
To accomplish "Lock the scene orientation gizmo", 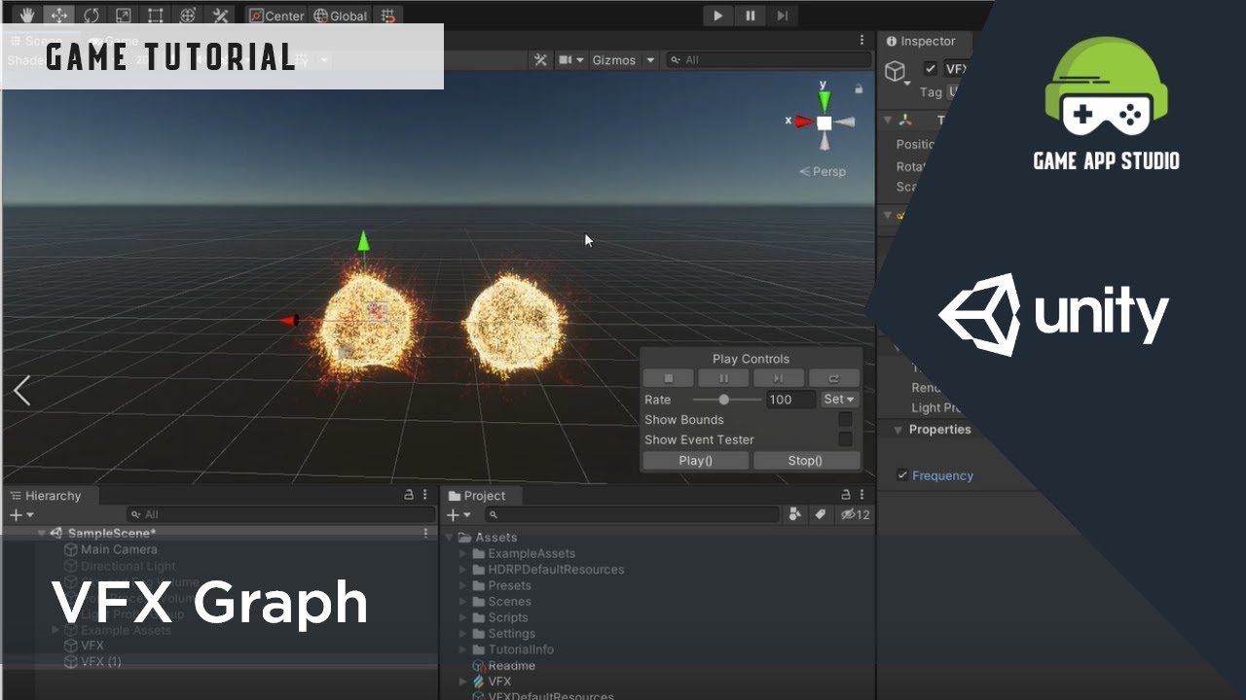I will pos(858,89).
